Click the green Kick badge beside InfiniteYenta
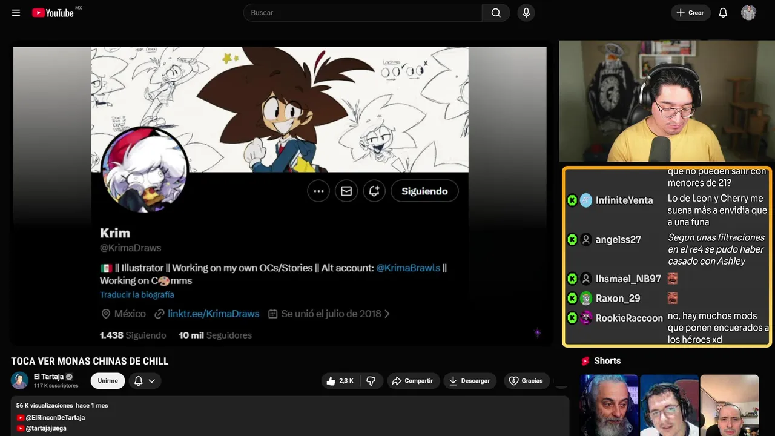 point(572,200)
